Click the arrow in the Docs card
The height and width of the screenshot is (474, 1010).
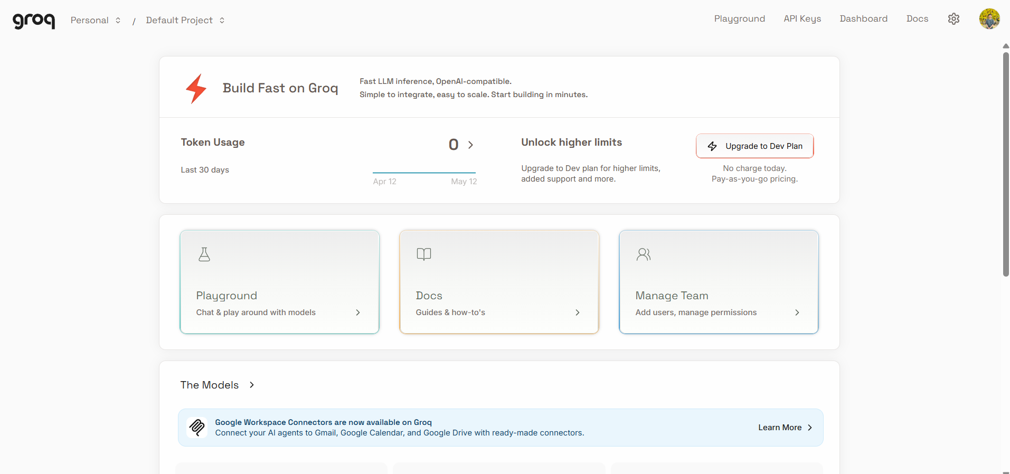click(x=578, y=312)
